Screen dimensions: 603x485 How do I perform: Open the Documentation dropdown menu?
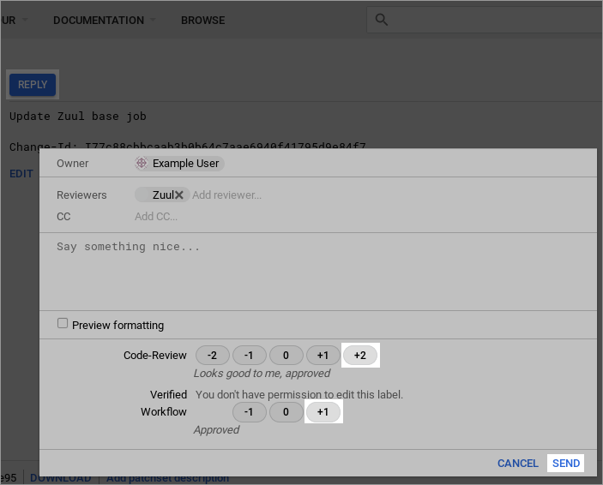(104, 20)
